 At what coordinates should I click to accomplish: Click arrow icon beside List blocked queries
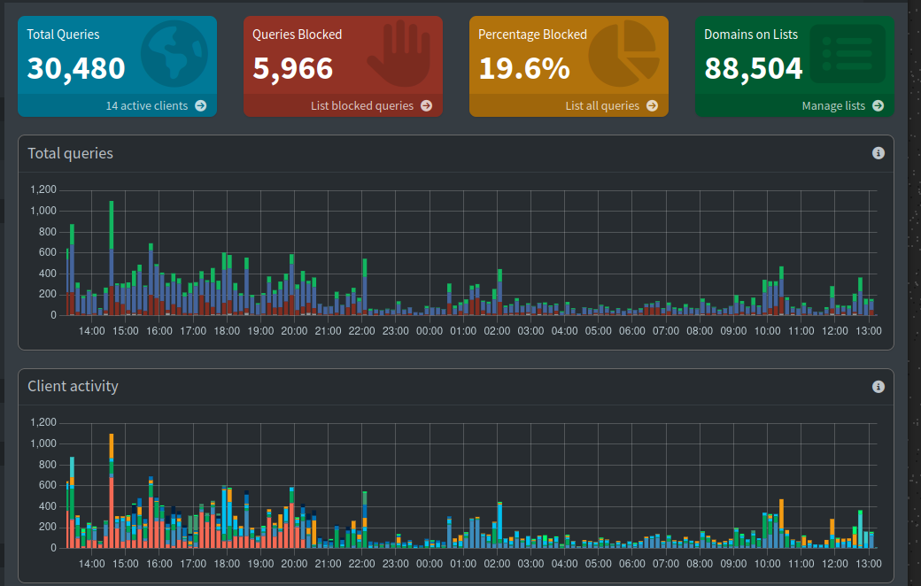tap(427, 105)
